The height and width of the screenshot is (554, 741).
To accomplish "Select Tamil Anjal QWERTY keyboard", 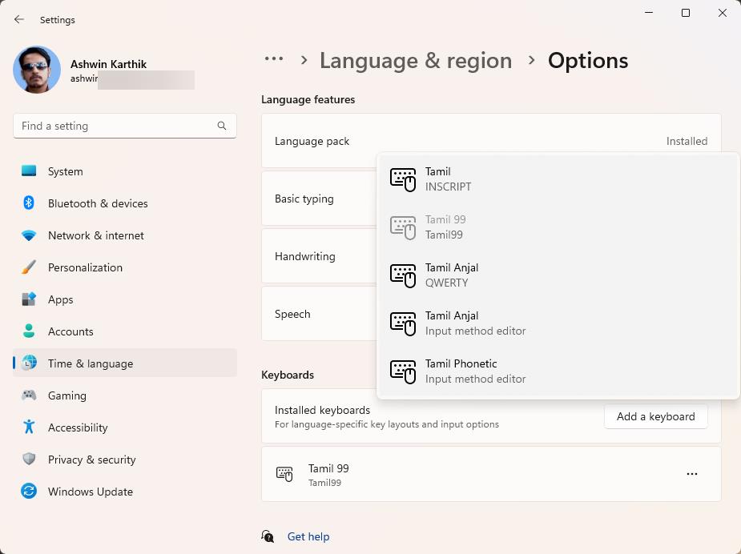I will pos(558,275).
